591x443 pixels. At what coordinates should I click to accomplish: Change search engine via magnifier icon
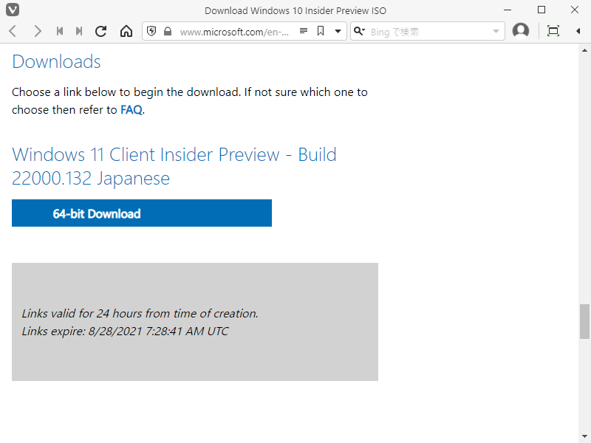point(359,31)
